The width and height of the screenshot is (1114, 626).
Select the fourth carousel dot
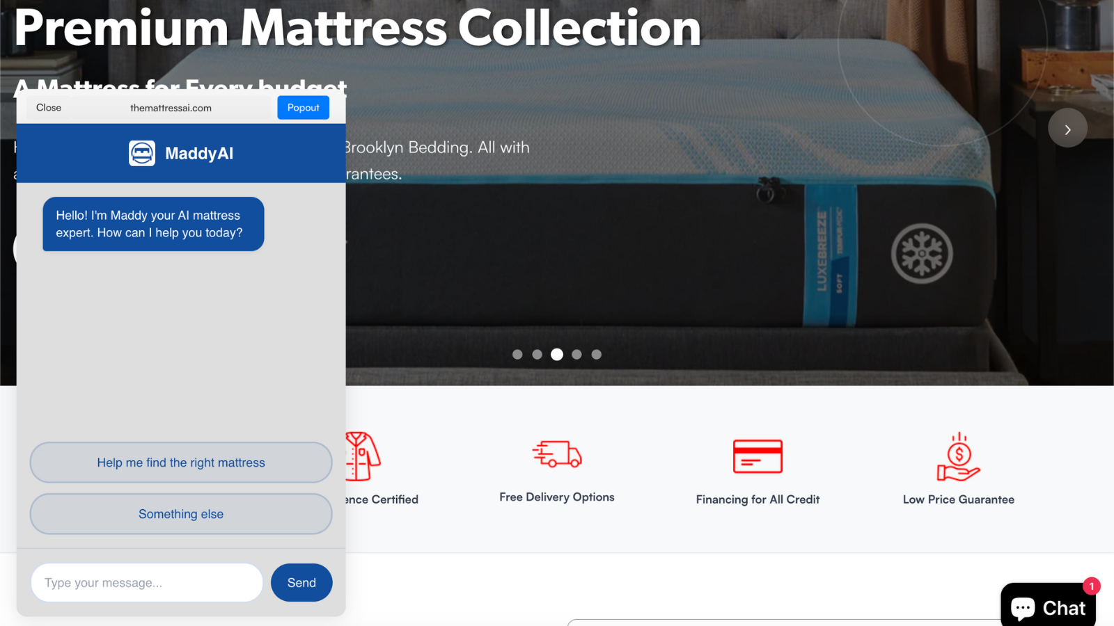(x=576, y=355)
